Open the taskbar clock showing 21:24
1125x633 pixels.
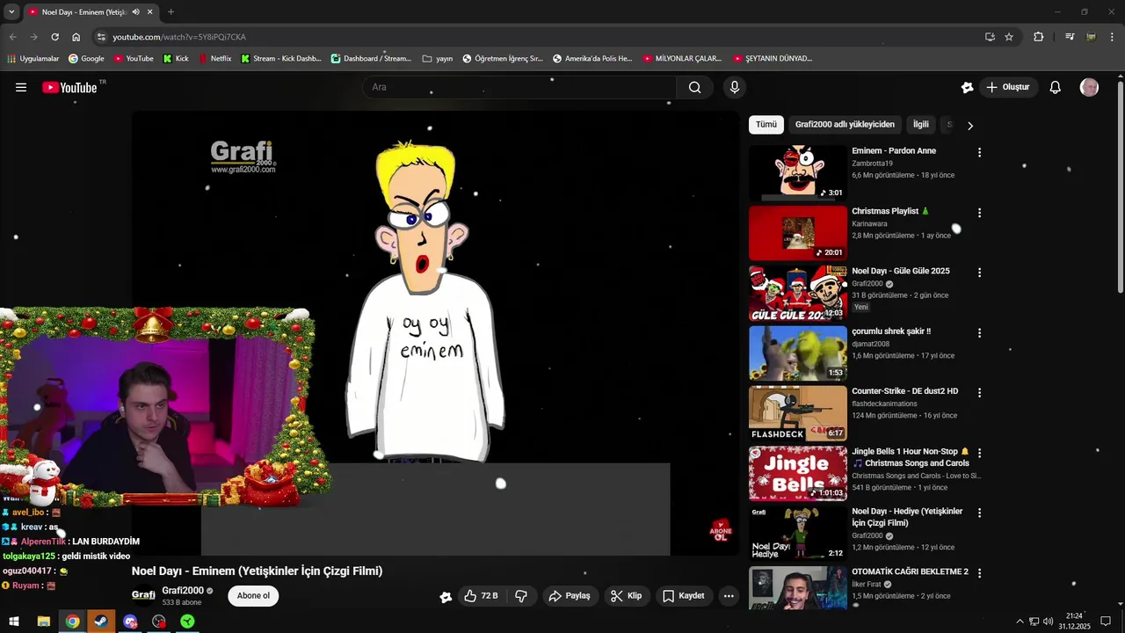(x=1074, y=622)
